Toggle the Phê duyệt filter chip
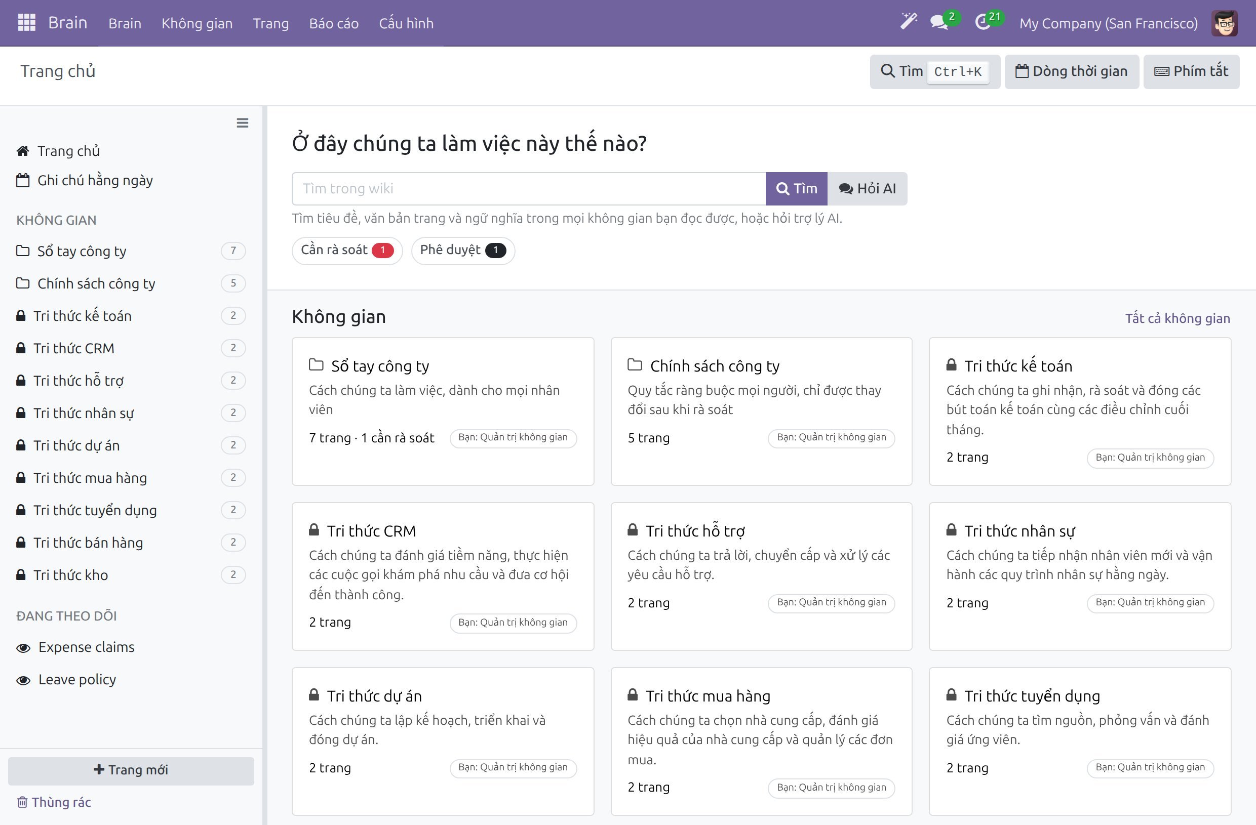This screenshot has width=1256, height=825. [x=463, y=250]
